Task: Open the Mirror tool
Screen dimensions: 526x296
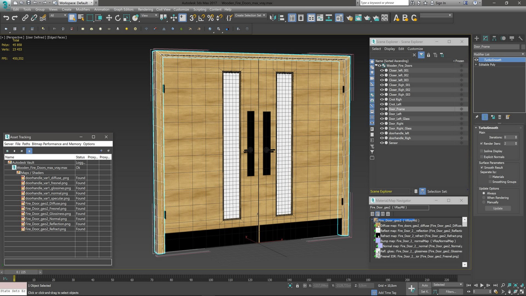Action: [273, 18]
